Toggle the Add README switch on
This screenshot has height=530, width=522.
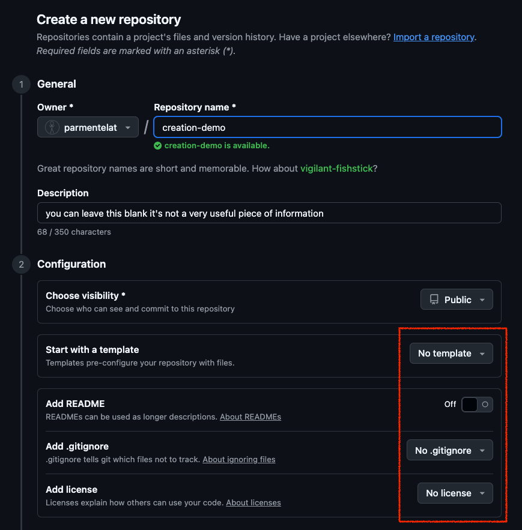(x=477, y=405)
